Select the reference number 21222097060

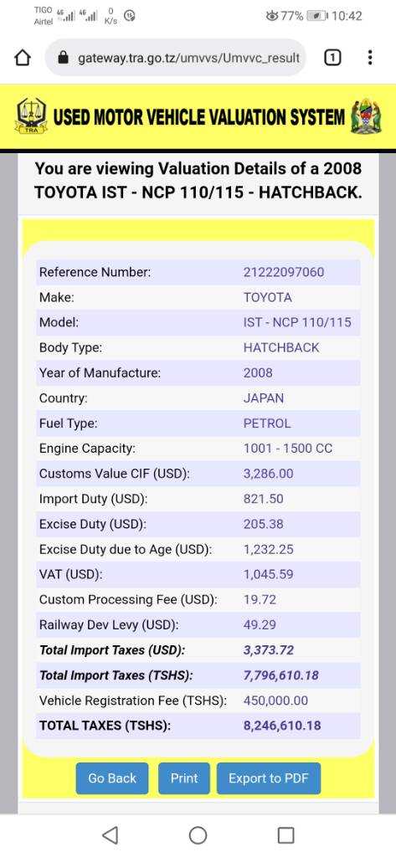tap(284, 272)
